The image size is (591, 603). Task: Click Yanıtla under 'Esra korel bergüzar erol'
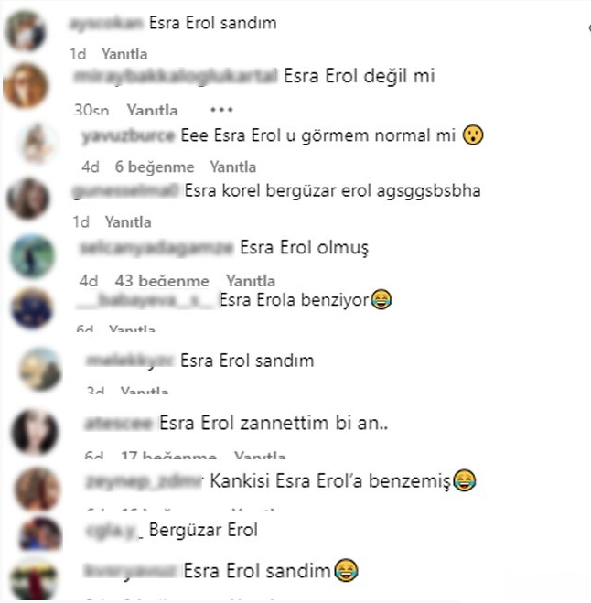pyautogui.click(x=128, y=222)
